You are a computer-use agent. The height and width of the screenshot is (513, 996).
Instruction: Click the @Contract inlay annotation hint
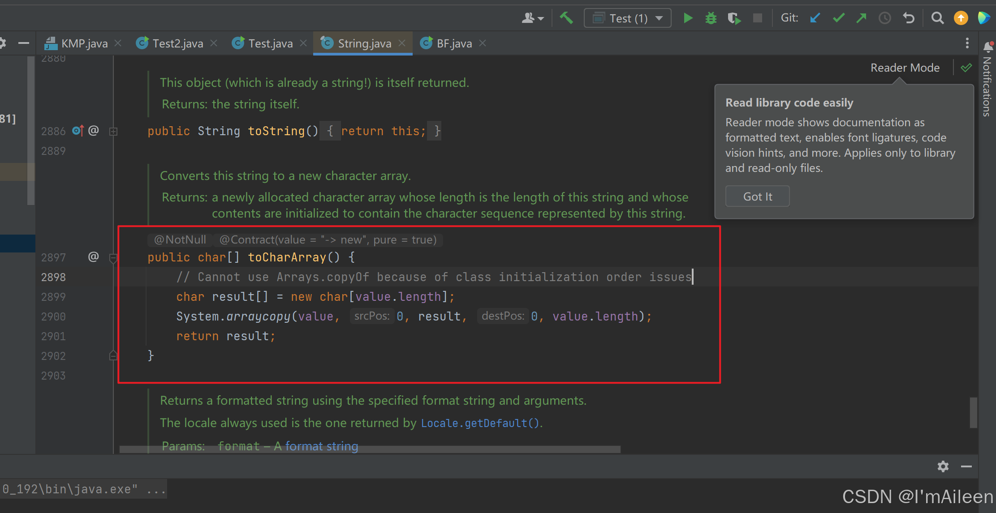[x=328, y=240]
